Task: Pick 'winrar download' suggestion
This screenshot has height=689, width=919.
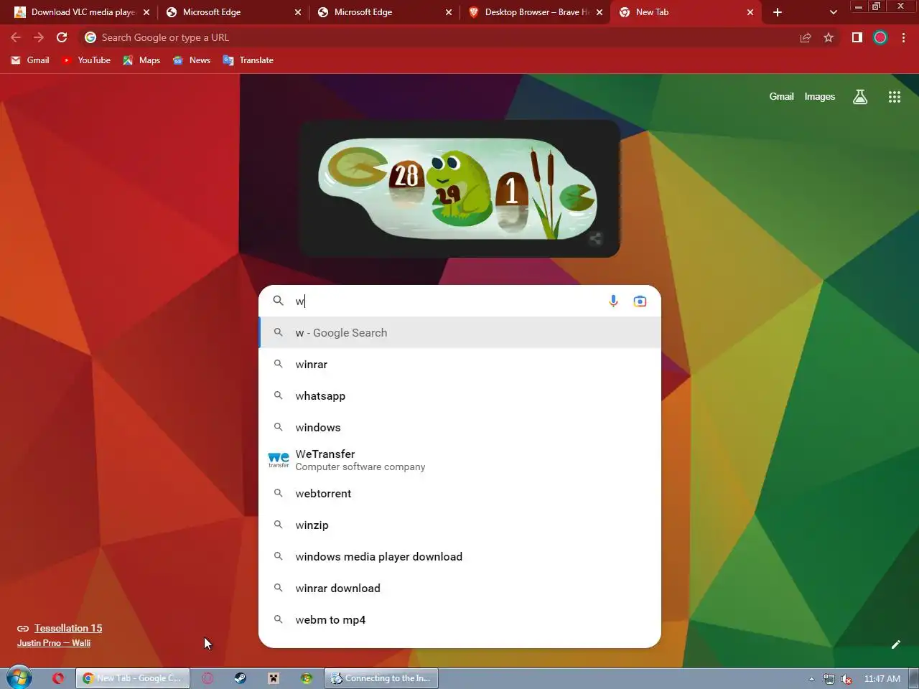Action: click(x=459, y=589)
